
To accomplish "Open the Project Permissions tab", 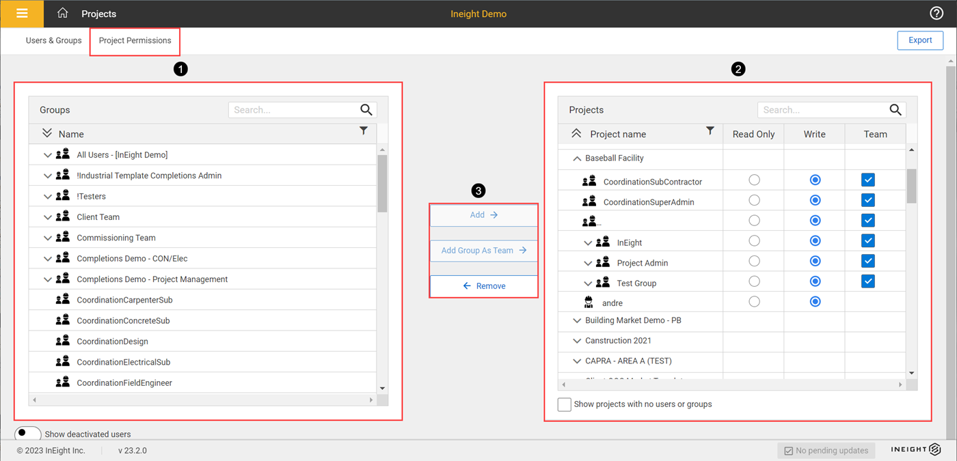I will pos(135,41).
